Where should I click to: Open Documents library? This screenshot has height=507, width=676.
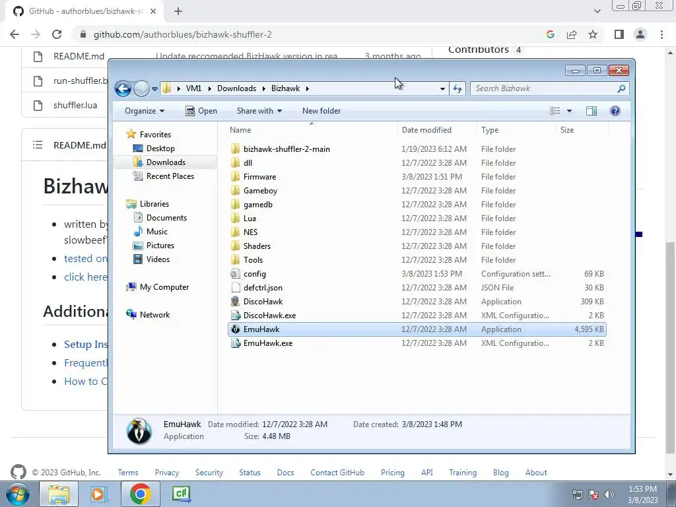tap(166, 218)
